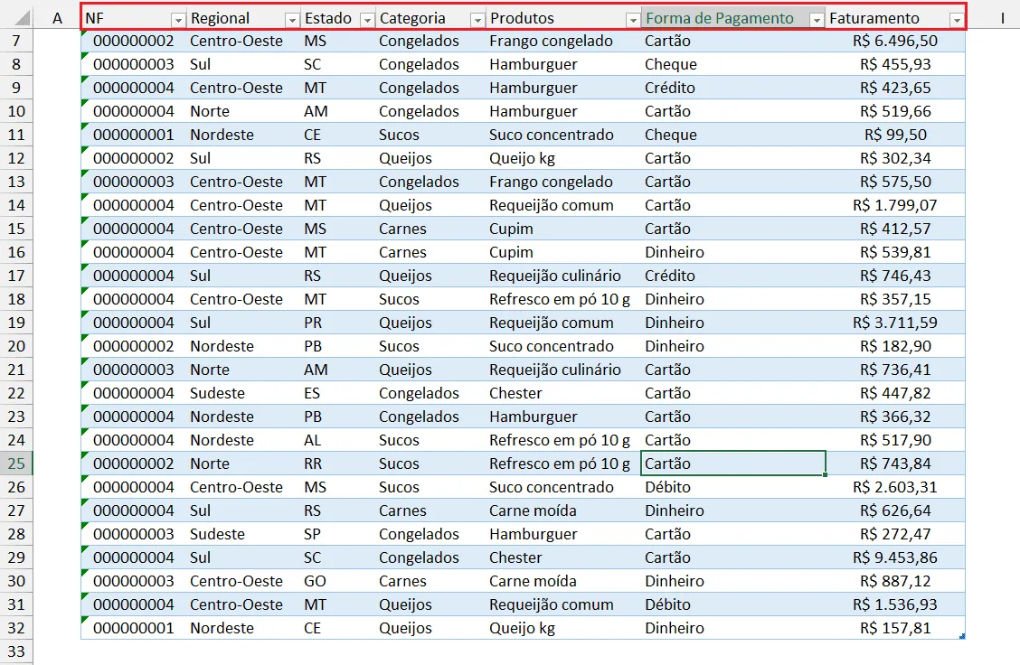1020x665 pixels.
Task: Open the Categoria column filter dropdown
Action: pyautogui.click(x=477, y=20)
